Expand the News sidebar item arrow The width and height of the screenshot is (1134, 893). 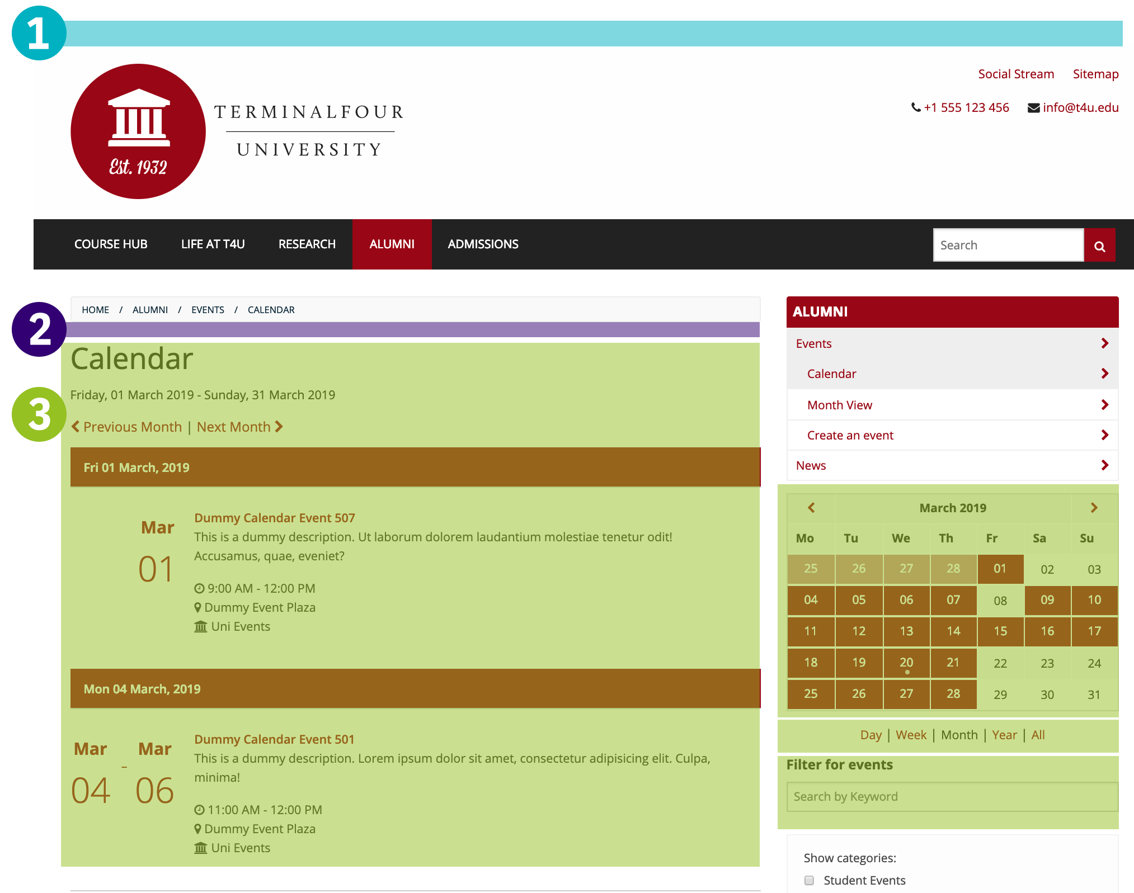point(1104,465)
